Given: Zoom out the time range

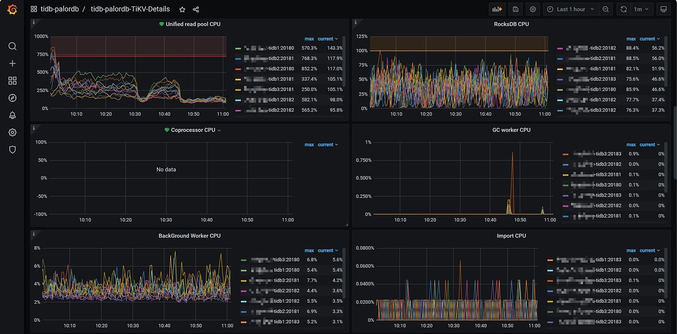Looking at the screenshot, I should tap(606, 9).
